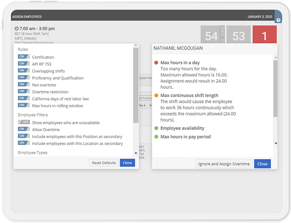Click Ignore and Assign Overtime button
The height and width of the screenshot is (223, 291).
[x=224, y=164]
